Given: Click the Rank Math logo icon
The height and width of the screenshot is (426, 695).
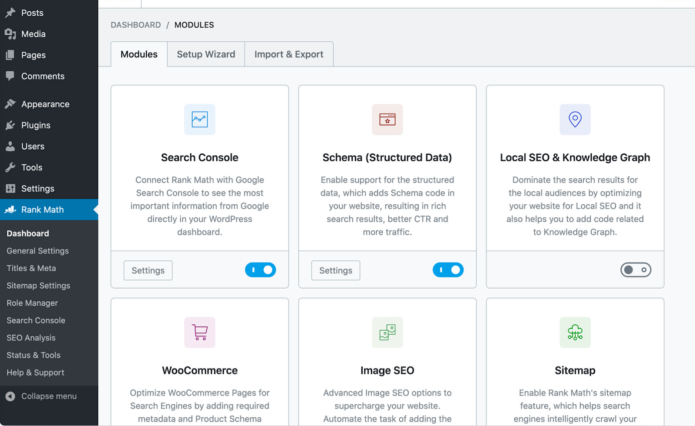Looking at the screenshot, I should tap(10, 210).
